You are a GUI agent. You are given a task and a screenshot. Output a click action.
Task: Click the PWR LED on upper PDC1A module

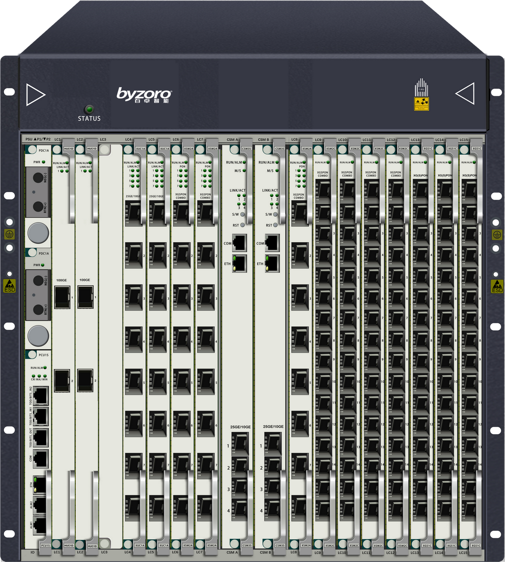[43, 162]
